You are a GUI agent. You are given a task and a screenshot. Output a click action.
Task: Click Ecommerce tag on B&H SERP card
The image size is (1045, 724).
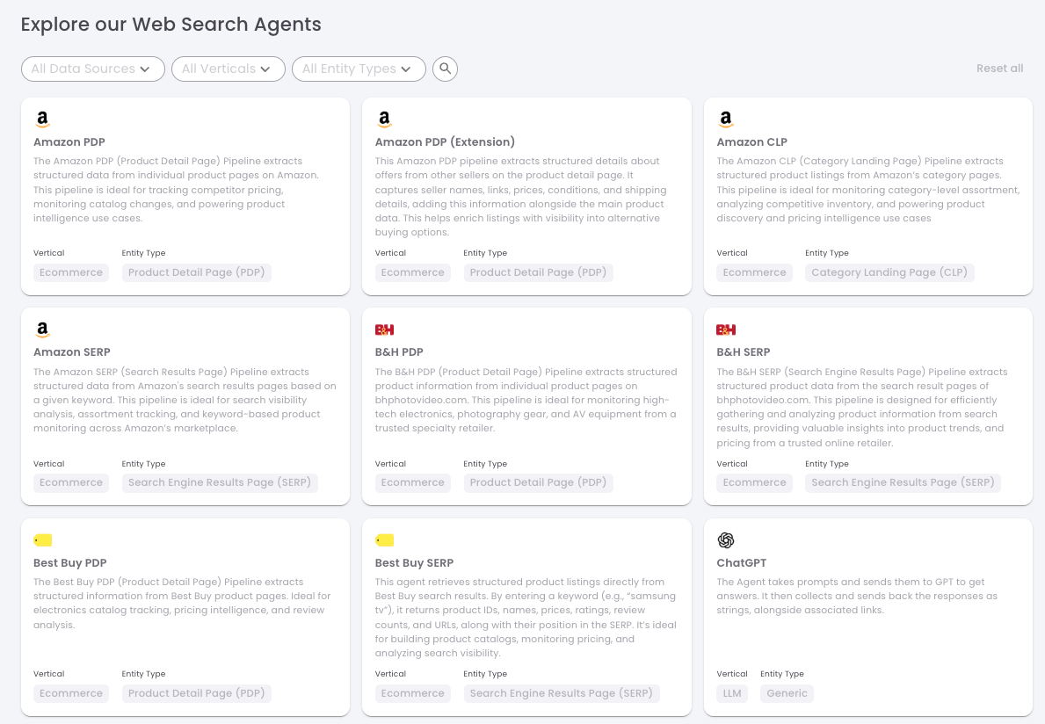point(754,483)
